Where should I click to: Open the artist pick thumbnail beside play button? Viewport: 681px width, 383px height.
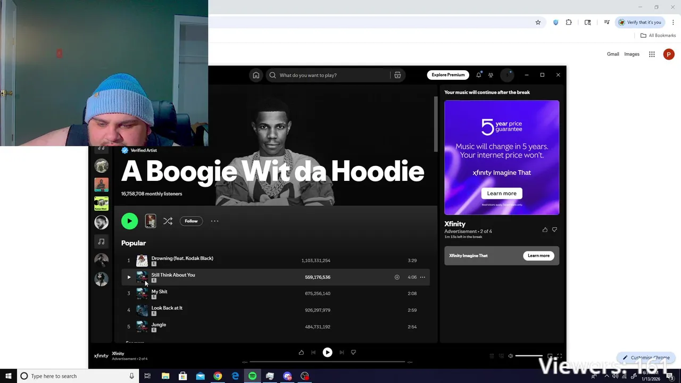pyautogui.click(x=151, y=221)
